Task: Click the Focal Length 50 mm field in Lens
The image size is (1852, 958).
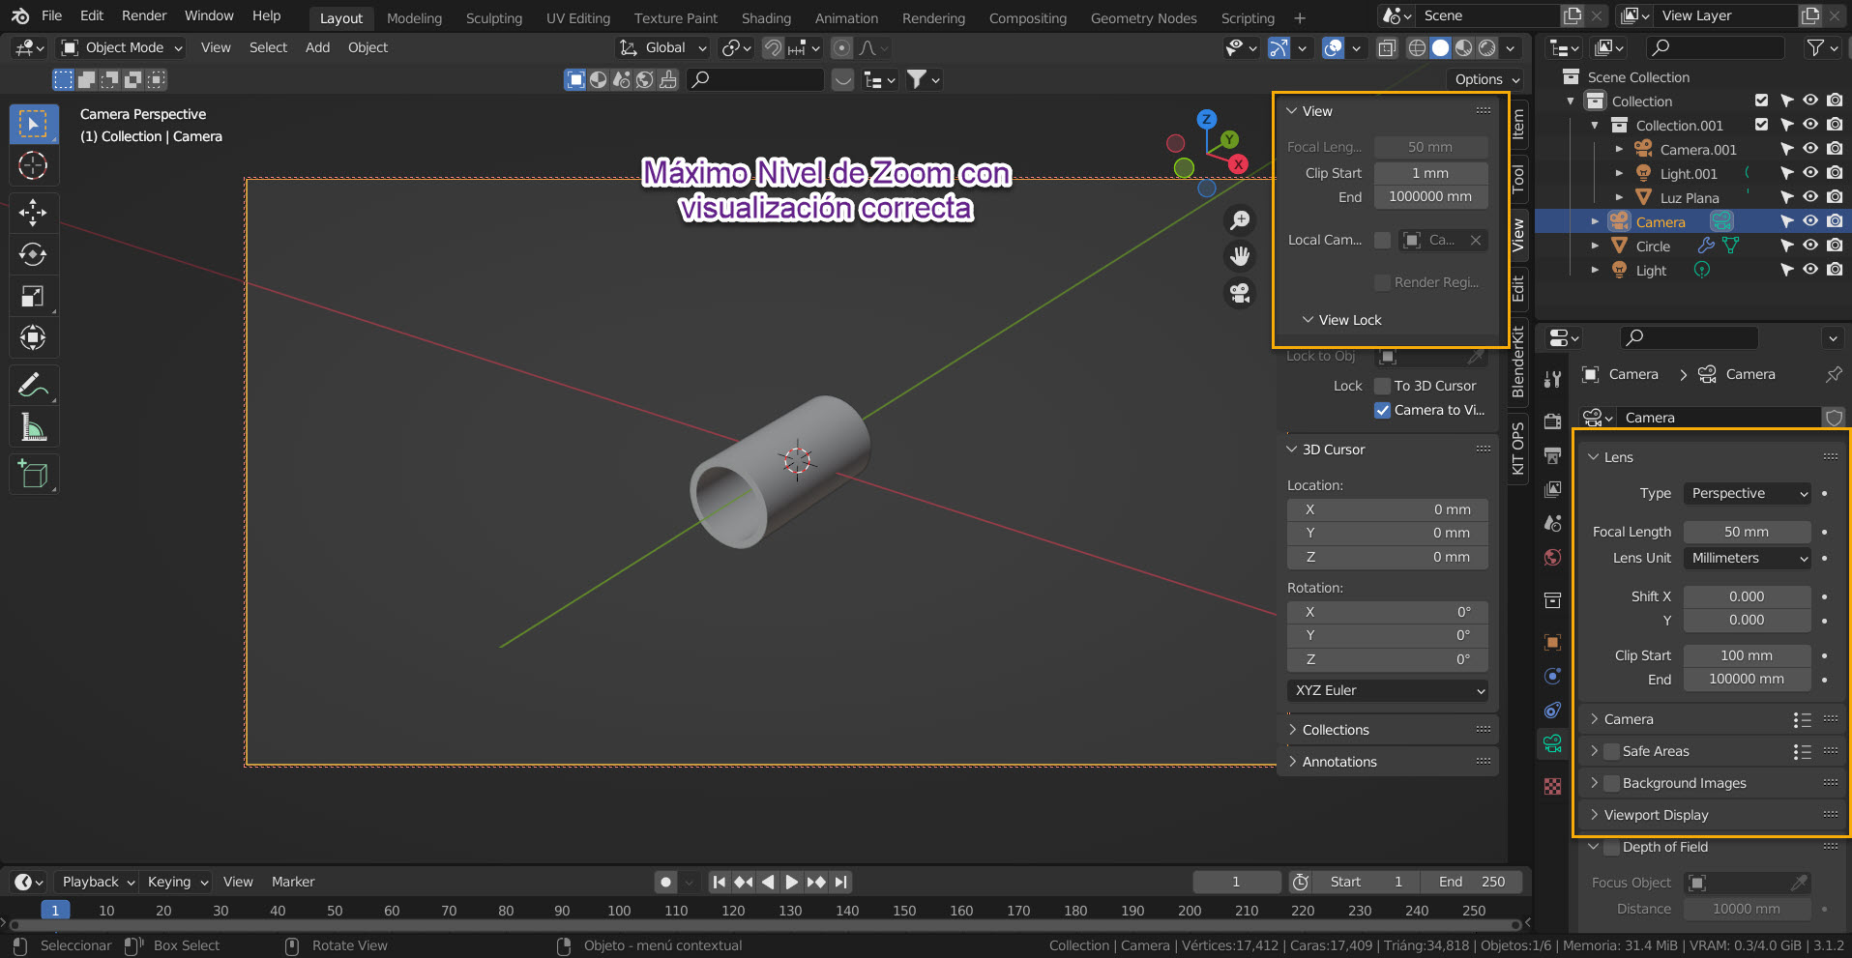Action: [1747, 532]
